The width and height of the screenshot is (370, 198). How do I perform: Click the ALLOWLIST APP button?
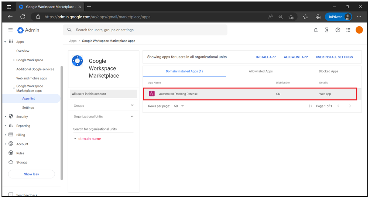pos(296,57)
